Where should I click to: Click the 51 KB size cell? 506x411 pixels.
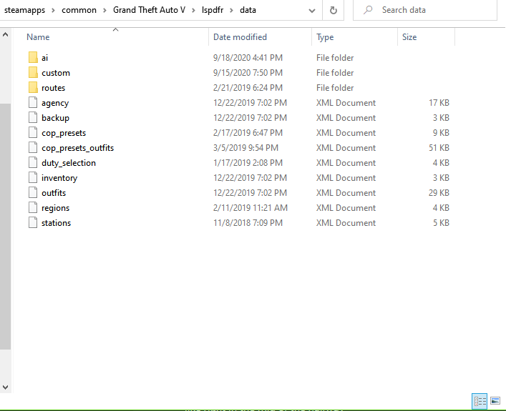[439, 148]
